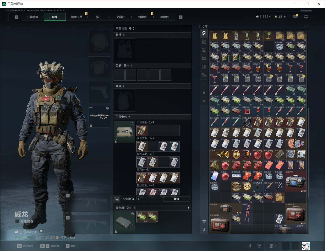Select the first weapon slot 1
325x251 pixels.
[x=88, y=202]
